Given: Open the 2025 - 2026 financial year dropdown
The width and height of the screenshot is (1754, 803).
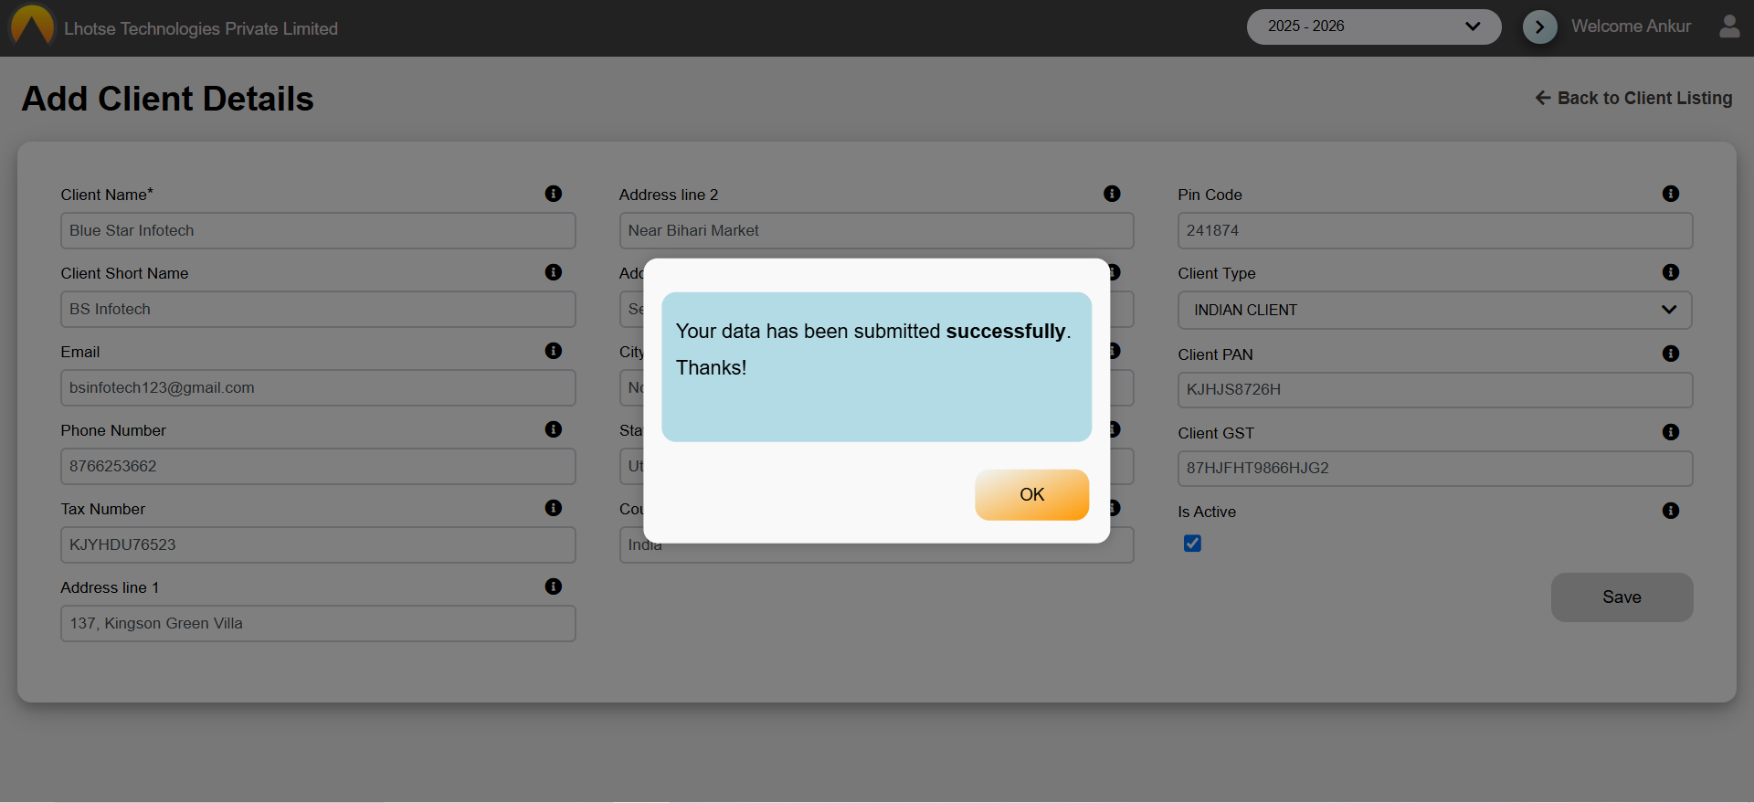Looking at the screenshot, I should pyautogui.click(x=1373, y=26).
